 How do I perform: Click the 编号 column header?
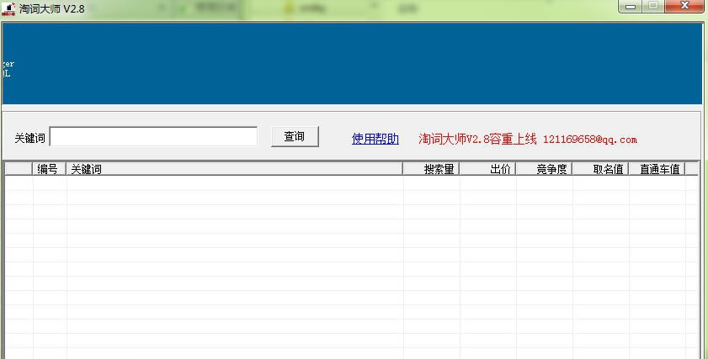point(49,169)
